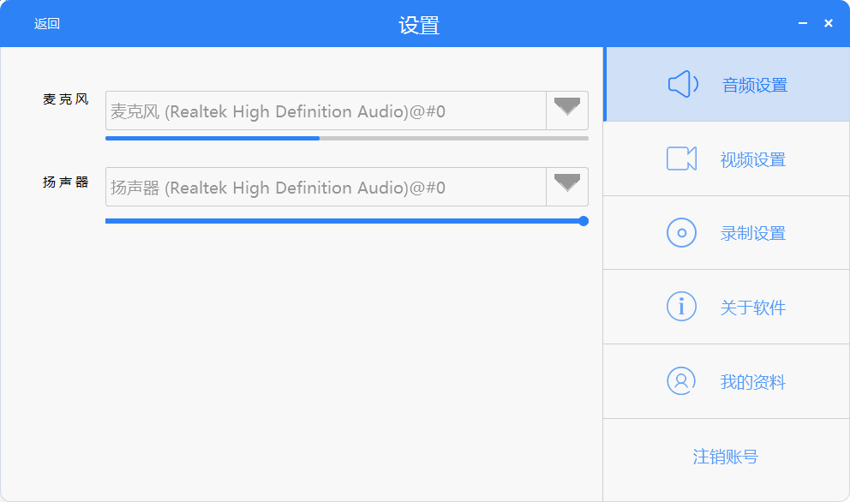This screenshot has width=850, height=502.
Task: Open the 视频设置 tab
Action: 753,159
